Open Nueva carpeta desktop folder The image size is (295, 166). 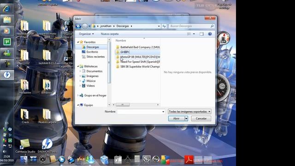coord(47,116)
